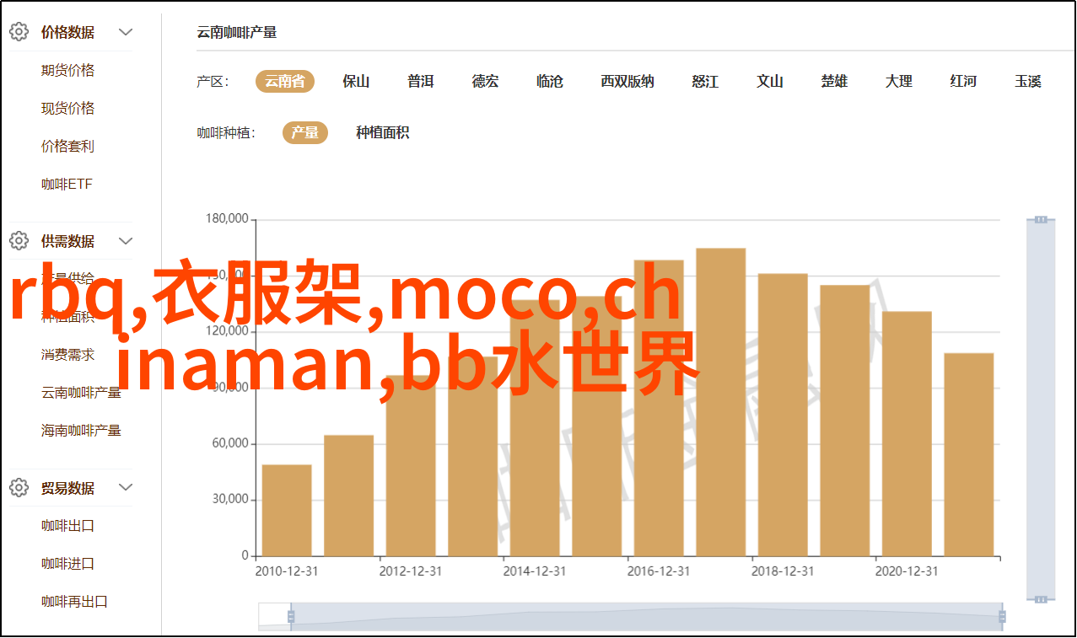Click the 2017-12-31 tallest bar
Image resolution: width=1077 pixels, height=638 pixels.
721,402
